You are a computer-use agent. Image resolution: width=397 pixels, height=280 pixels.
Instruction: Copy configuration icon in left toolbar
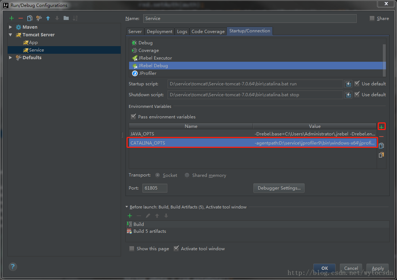tap(30, 18)
